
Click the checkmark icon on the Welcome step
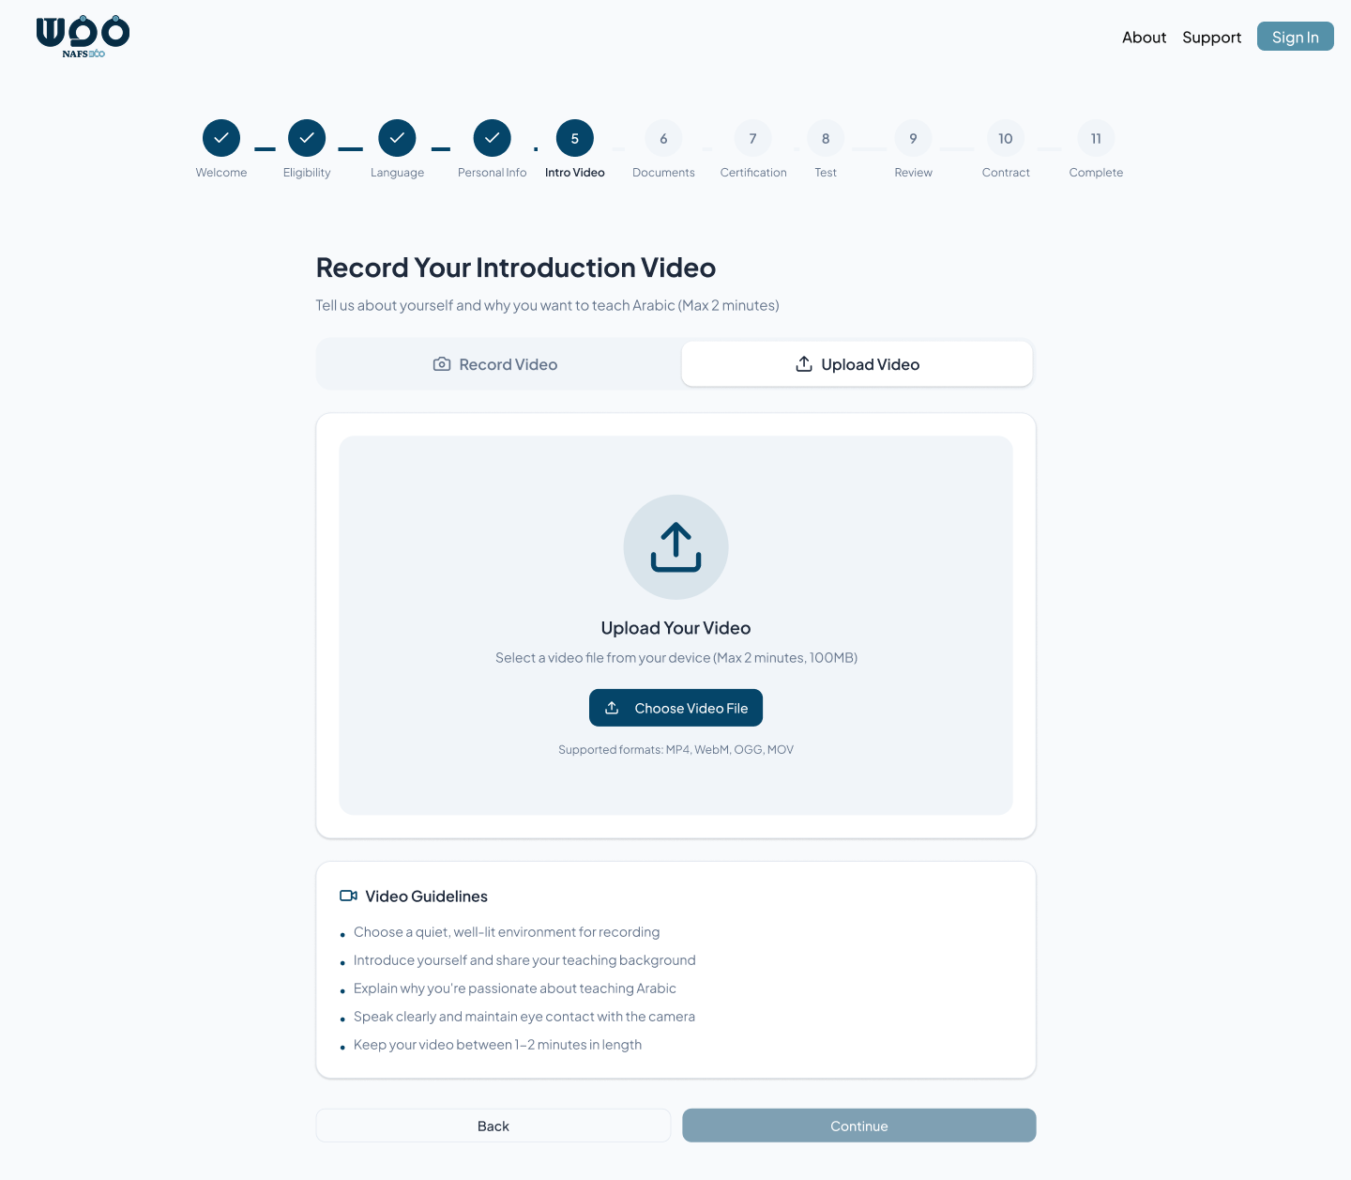(221, 137)
